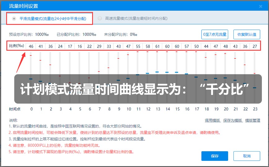269x167 pixels.
Task: Select the 高速流量模式 radio button
Action: 100,18
